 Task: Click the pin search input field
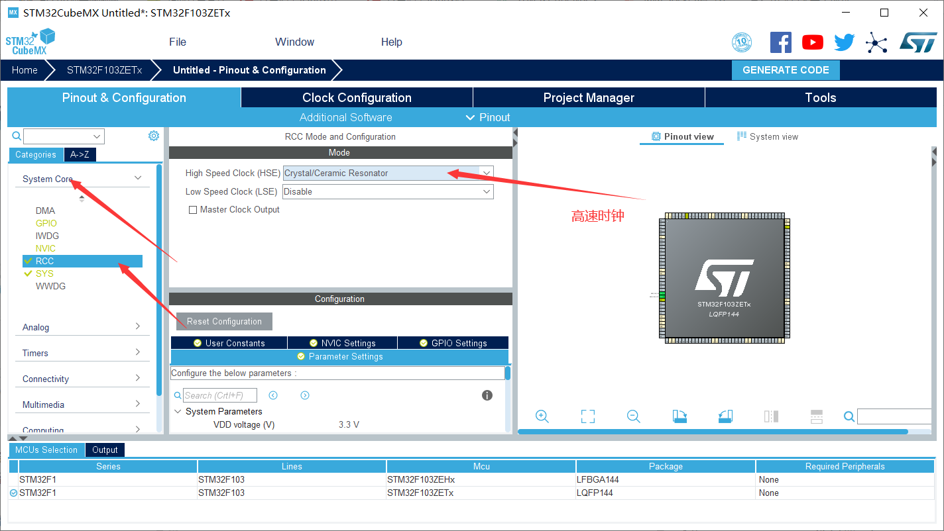click(x=895, y=416)
